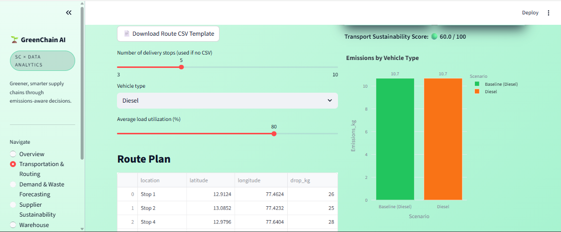Click the sidebar scrollbar down arrow
561x232 pixels.
82,229
